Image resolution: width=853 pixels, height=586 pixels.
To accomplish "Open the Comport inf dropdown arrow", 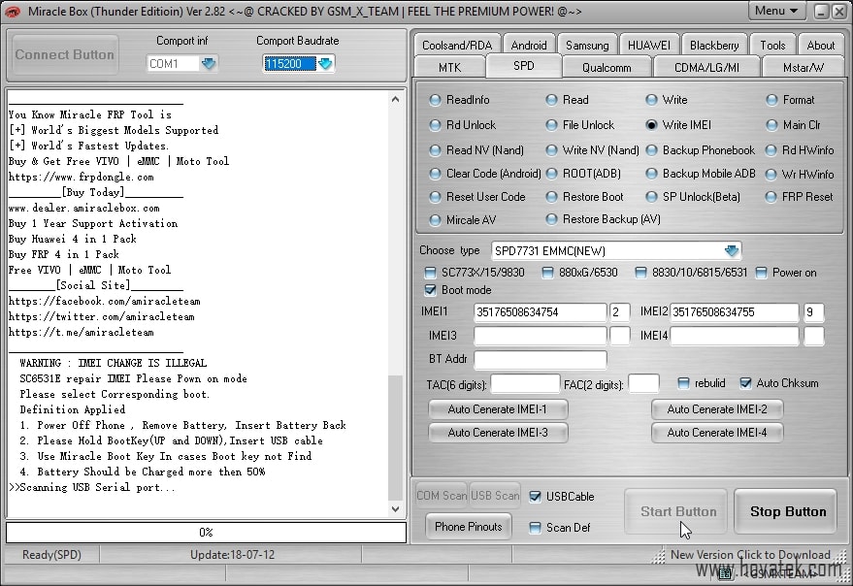I will point(209,64).
